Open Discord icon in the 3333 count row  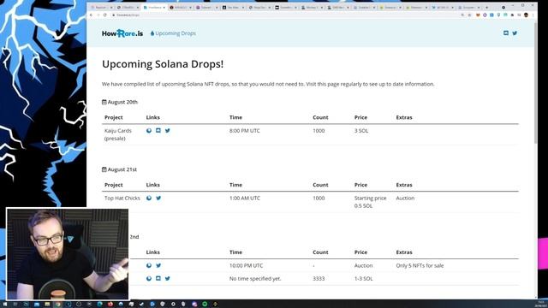click(158, 278)
